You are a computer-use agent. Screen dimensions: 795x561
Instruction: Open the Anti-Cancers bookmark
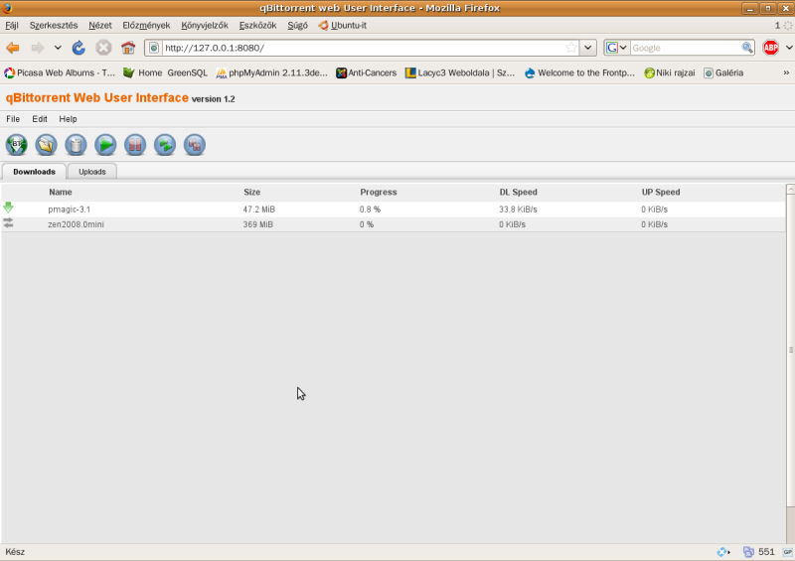pyautogui.click(x=366, y=72)
